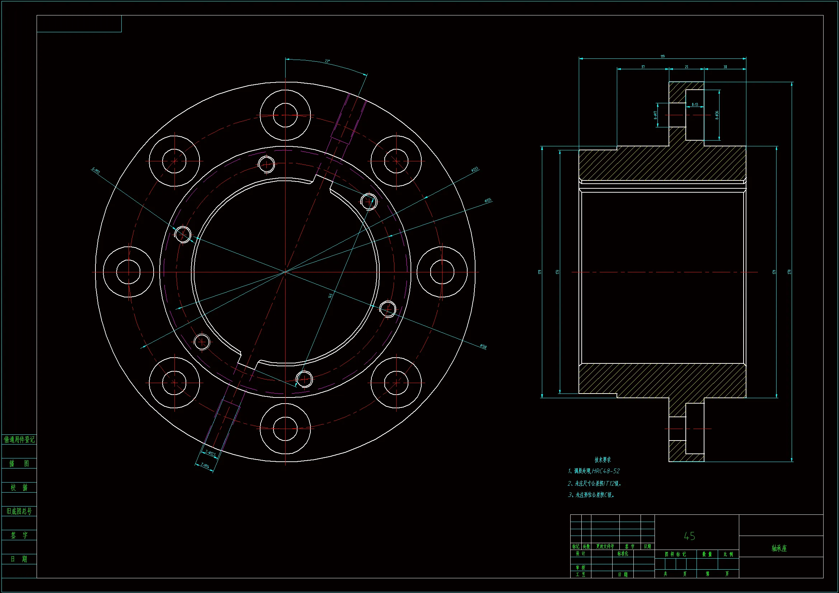This screenshot has width=839, height=593.
Task: Select the 比例 scale cell
Action: point(728,554)
